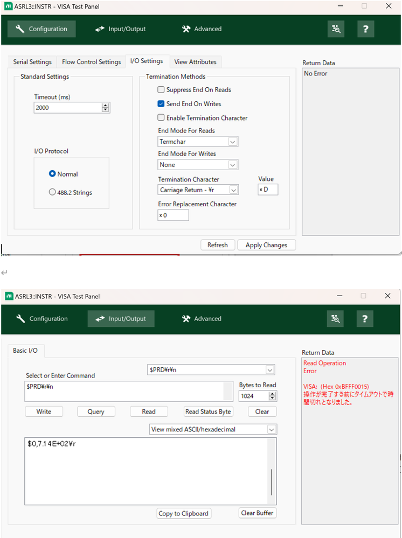This screenshot has width=402, height=538.
Task: Click the output buffer scrollbar thumb
Action: pyautogui.click(x=271, y=482)
